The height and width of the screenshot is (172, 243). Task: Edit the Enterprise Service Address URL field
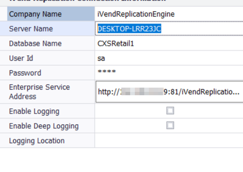tap(169, 92)
